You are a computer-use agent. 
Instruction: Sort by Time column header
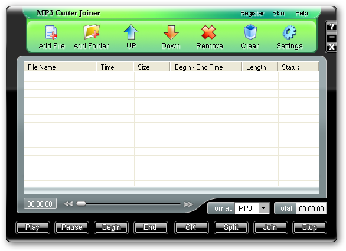pos(115,67)
